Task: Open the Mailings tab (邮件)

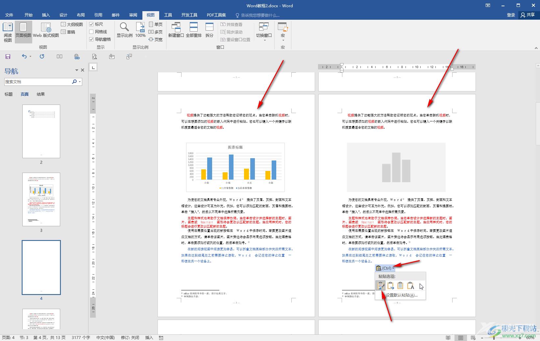Action: click(116, 15)
